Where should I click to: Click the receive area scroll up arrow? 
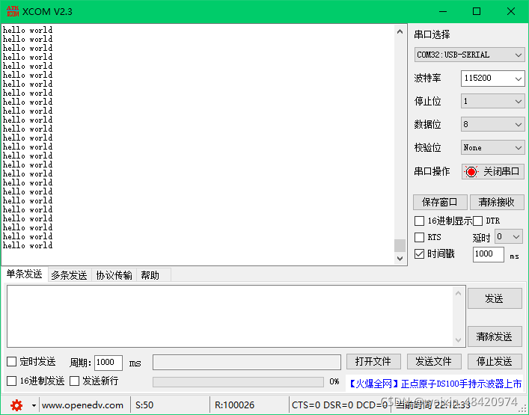point(400,31)
